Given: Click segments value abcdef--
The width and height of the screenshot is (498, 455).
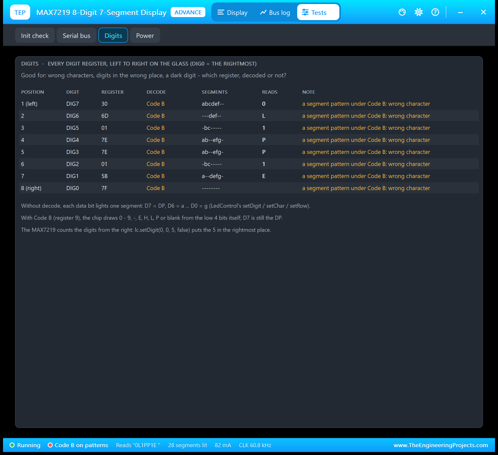Looking at the screenshot, I should click(x=213, y=104).
